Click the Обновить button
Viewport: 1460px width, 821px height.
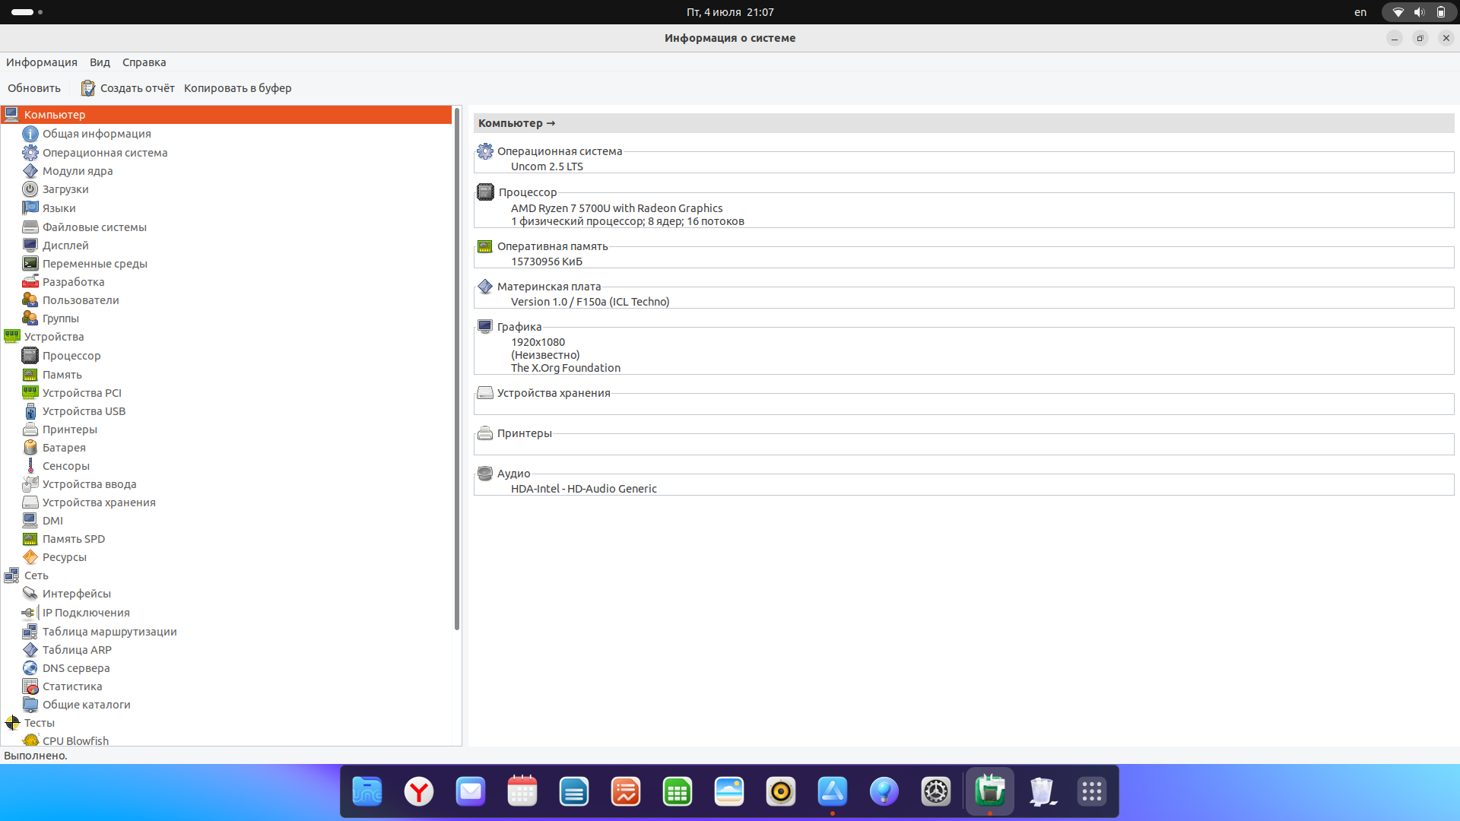click(34, 88)
